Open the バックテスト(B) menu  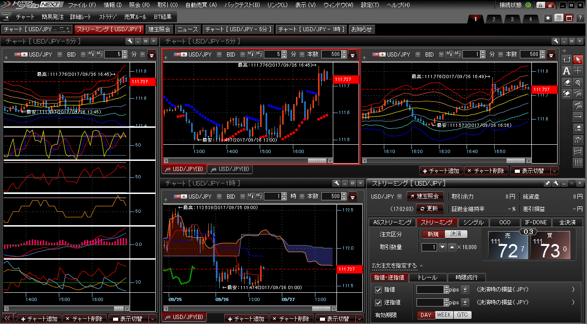pos(242,5)
